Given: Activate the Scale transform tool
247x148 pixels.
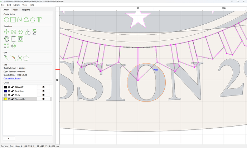Looking at the screenshot, I should point(14,32).
